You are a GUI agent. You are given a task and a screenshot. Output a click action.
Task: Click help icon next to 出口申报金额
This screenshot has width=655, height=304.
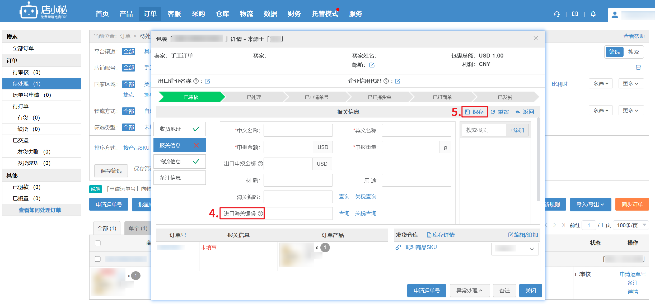(x=260, y=164)
